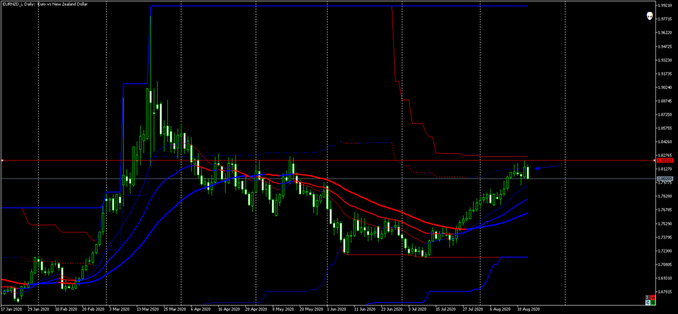Click the '15 Jul 2020' date label

pos(446,309)
